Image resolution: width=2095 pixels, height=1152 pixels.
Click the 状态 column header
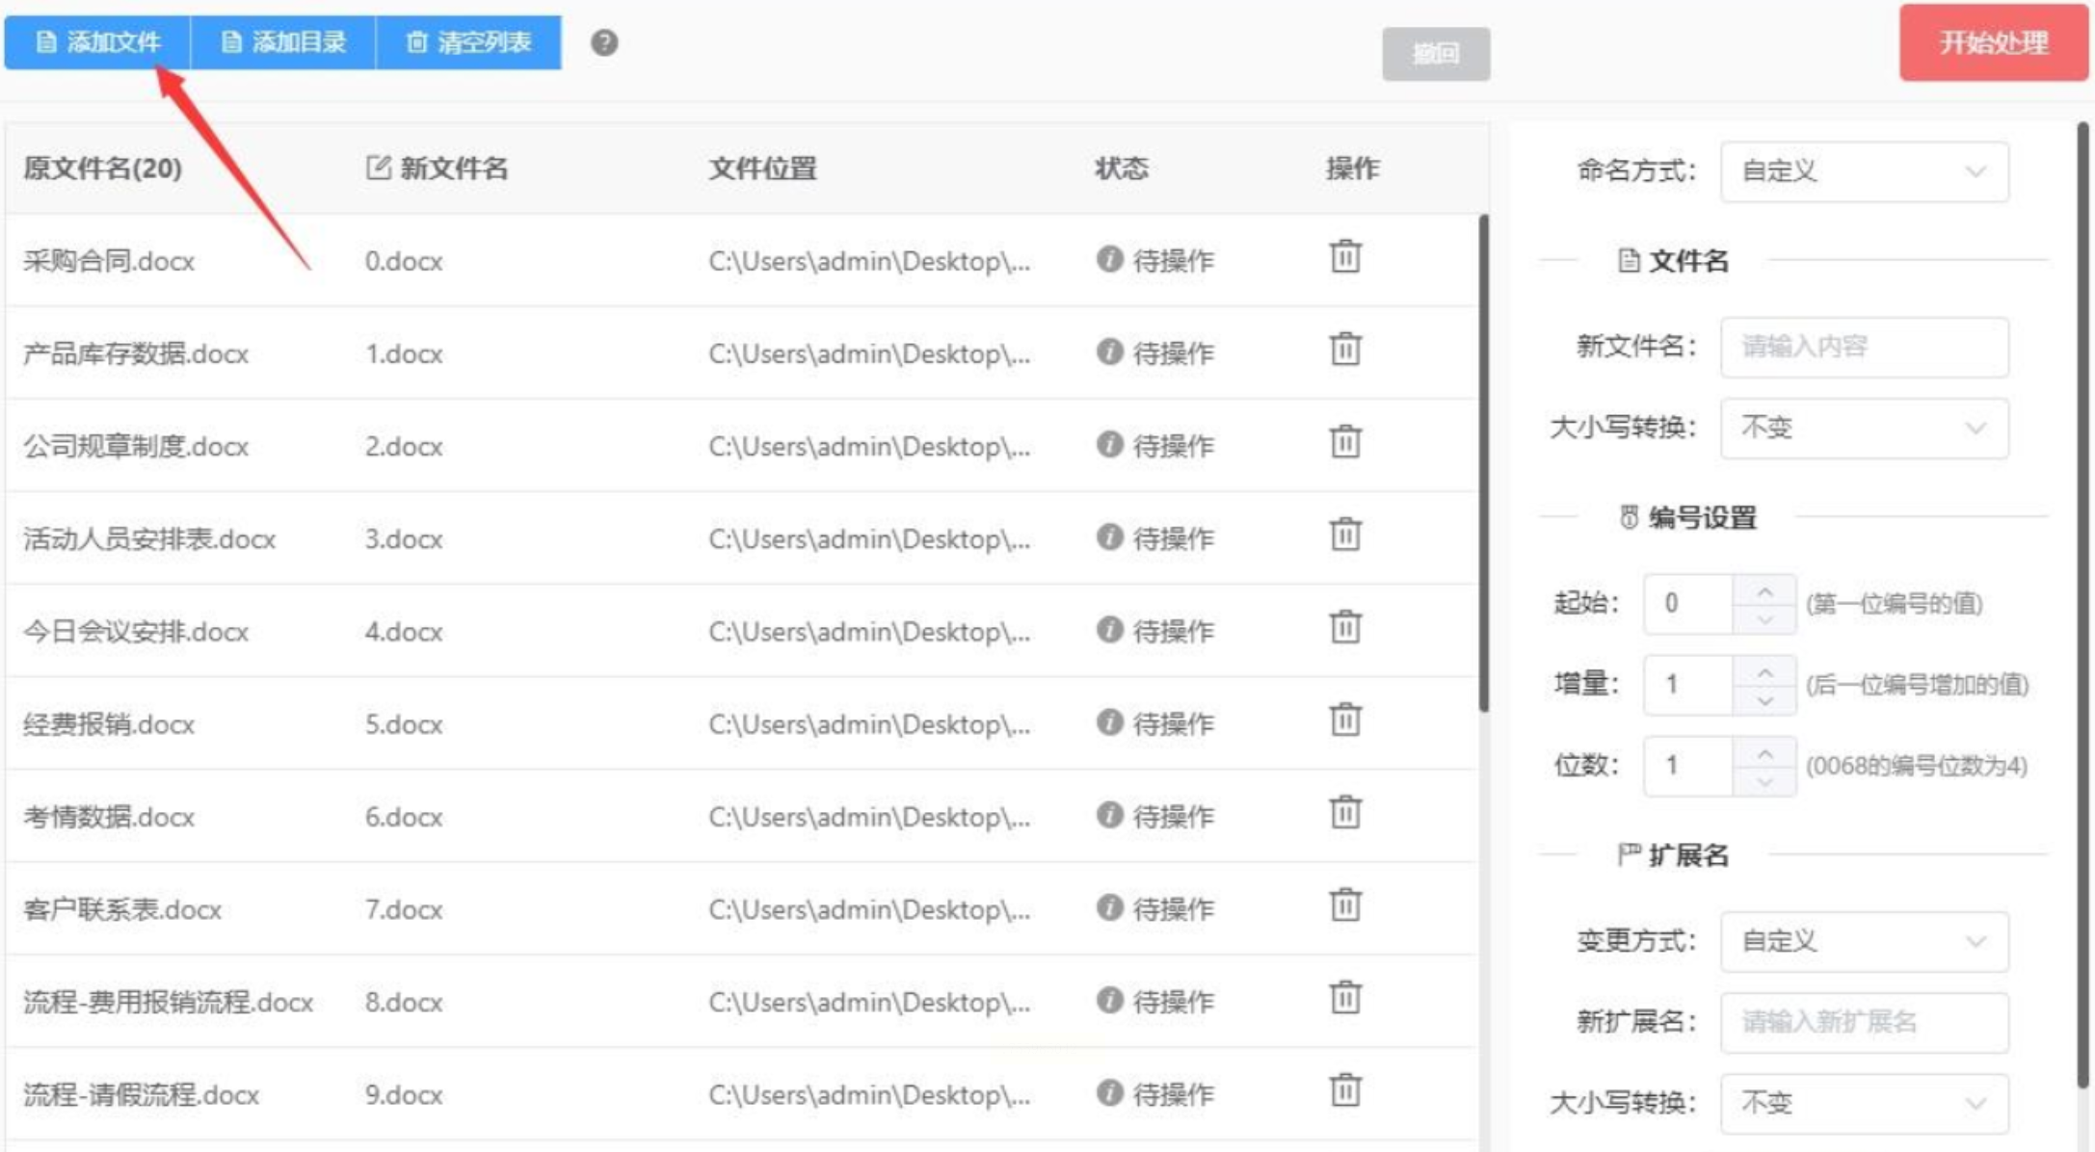1122,169
